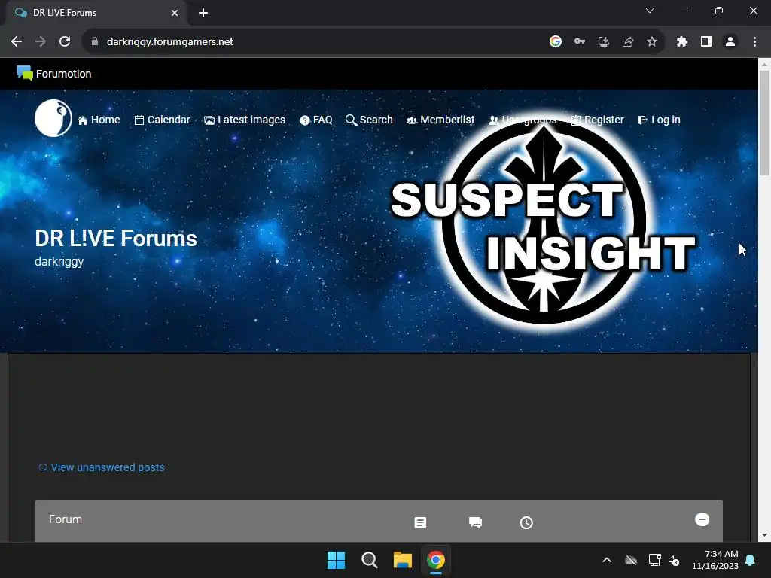Open the saved passwords key icon
Viewport: 771px width, 578px height.
(x=580, y=42)
